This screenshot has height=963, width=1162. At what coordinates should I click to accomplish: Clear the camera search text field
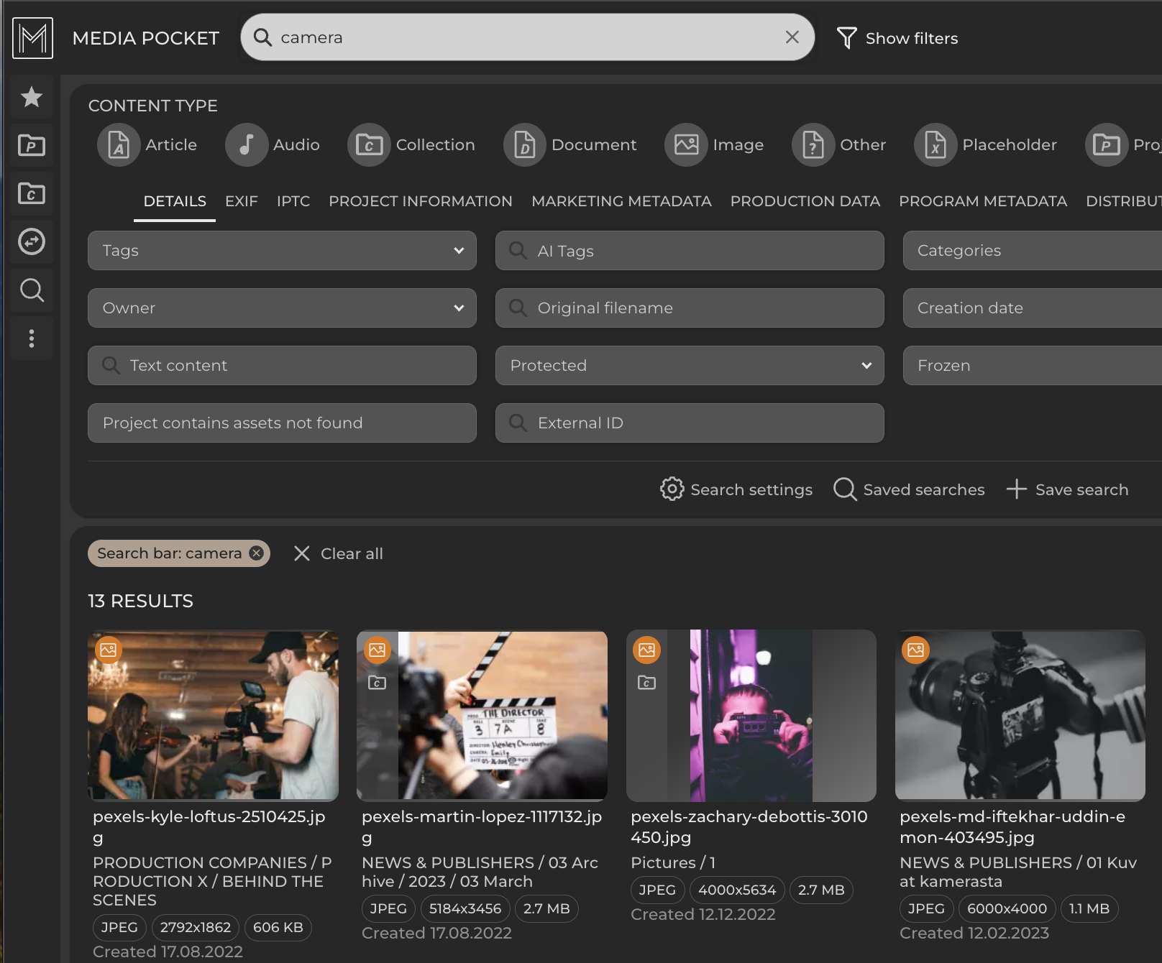[x=792, y=37]
